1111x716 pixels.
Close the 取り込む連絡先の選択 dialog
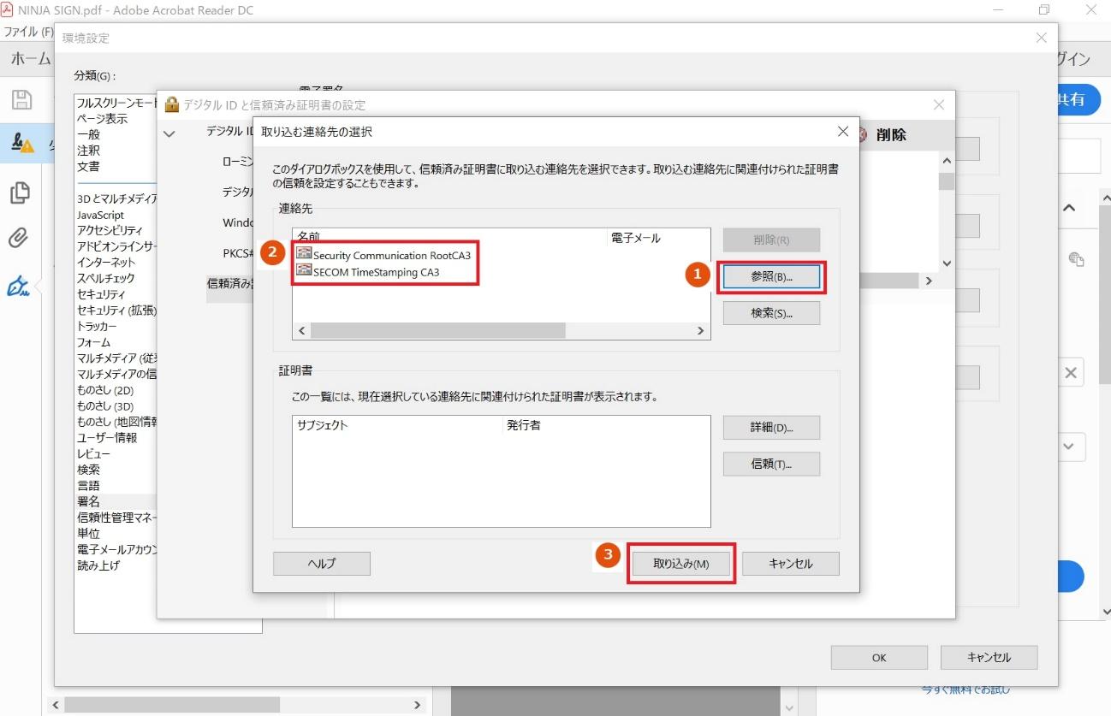pyautogui.click(x=842, y=132)
